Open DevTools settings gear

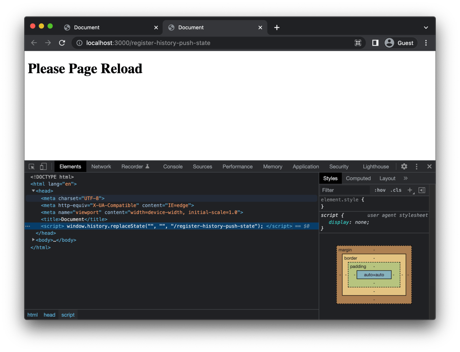(x=404, y=167)
